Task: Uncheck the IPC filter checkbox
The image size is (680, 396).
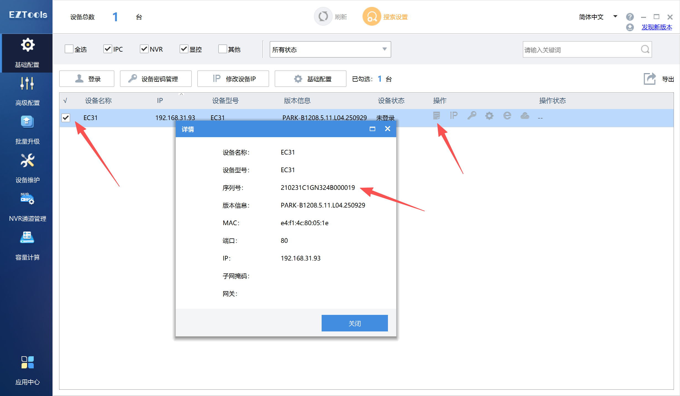Action: tap(107, 49)
